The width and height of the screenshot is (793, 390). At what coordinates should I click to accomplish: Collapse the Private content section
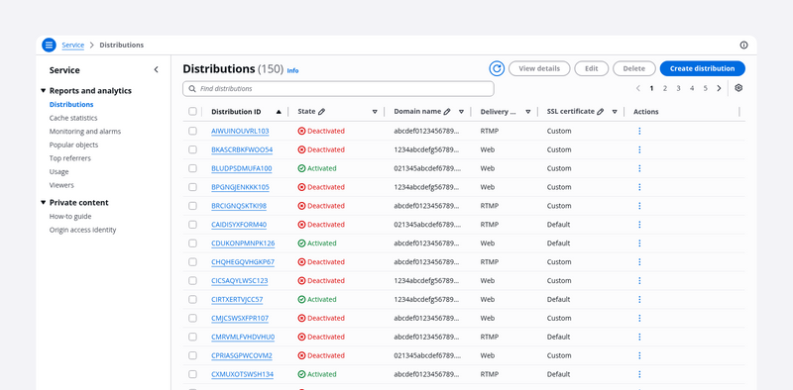pos(43,203)
